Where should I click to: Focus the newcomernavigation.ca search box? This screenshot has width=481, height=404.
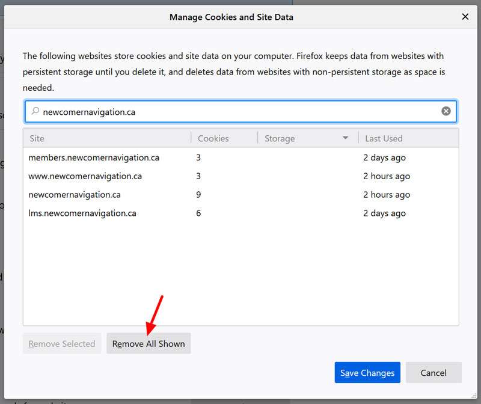tap(241, 111)
